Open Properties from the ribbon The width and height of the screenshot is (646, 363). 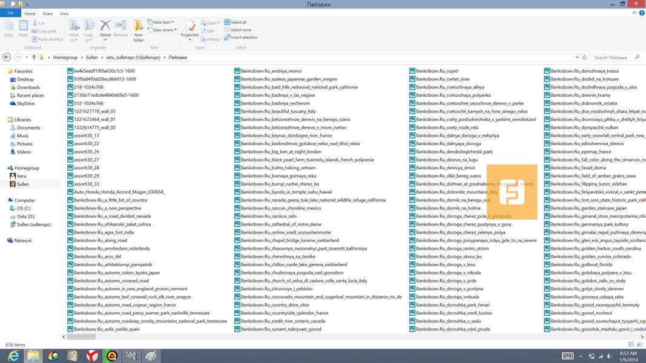190,28
